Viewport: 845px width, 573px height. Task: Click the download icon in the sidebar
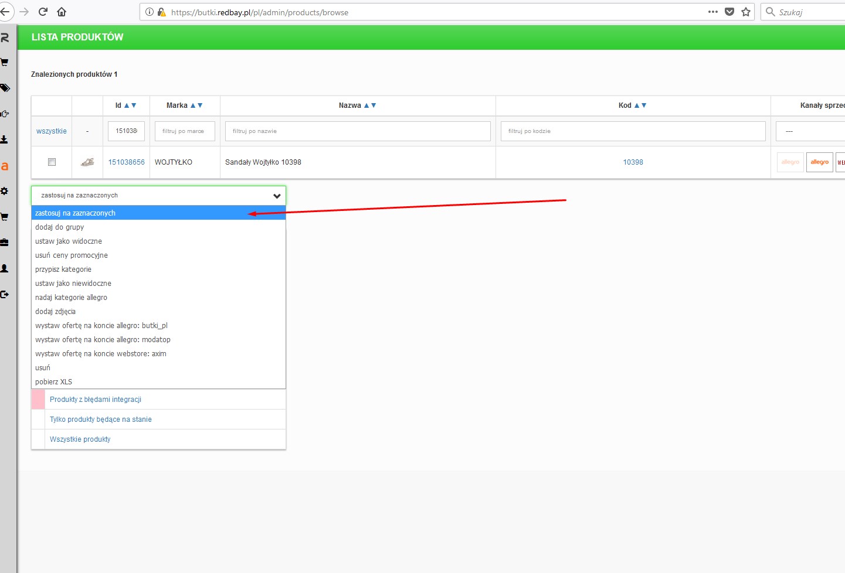(4, 139)
